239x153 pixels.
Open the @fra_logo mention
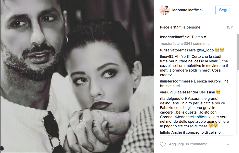click(205, 50)
